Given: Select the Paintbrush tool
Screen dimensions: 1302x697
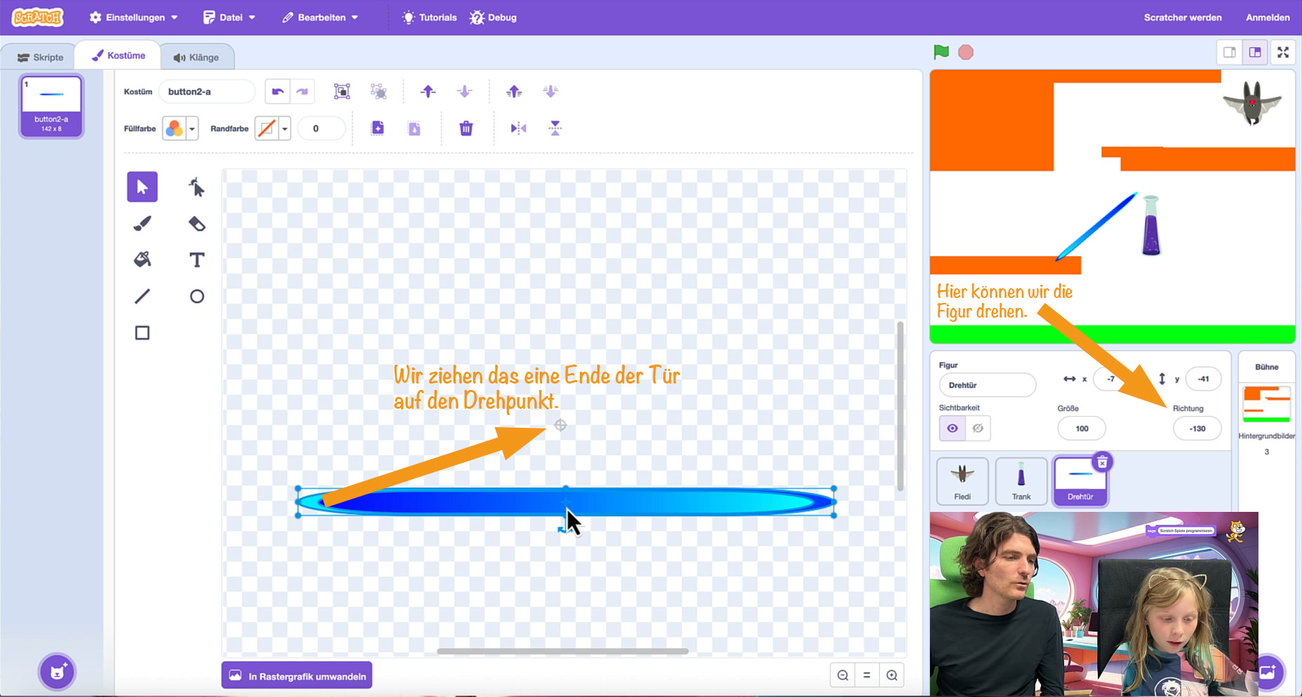Looking at the screenshot, I should (142, 224).
